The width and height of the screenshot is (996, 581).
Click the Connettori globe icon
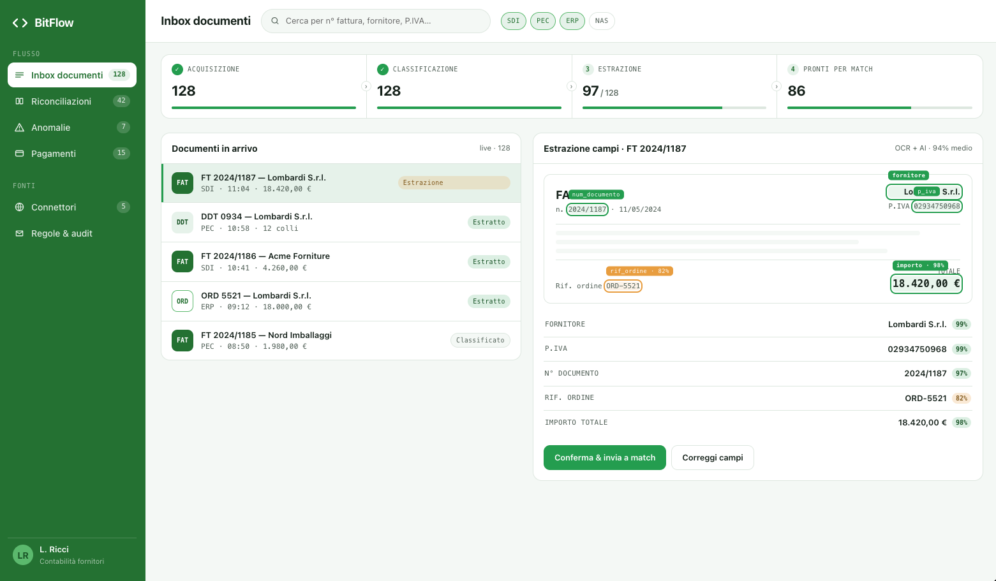click(x=20, y=207)
